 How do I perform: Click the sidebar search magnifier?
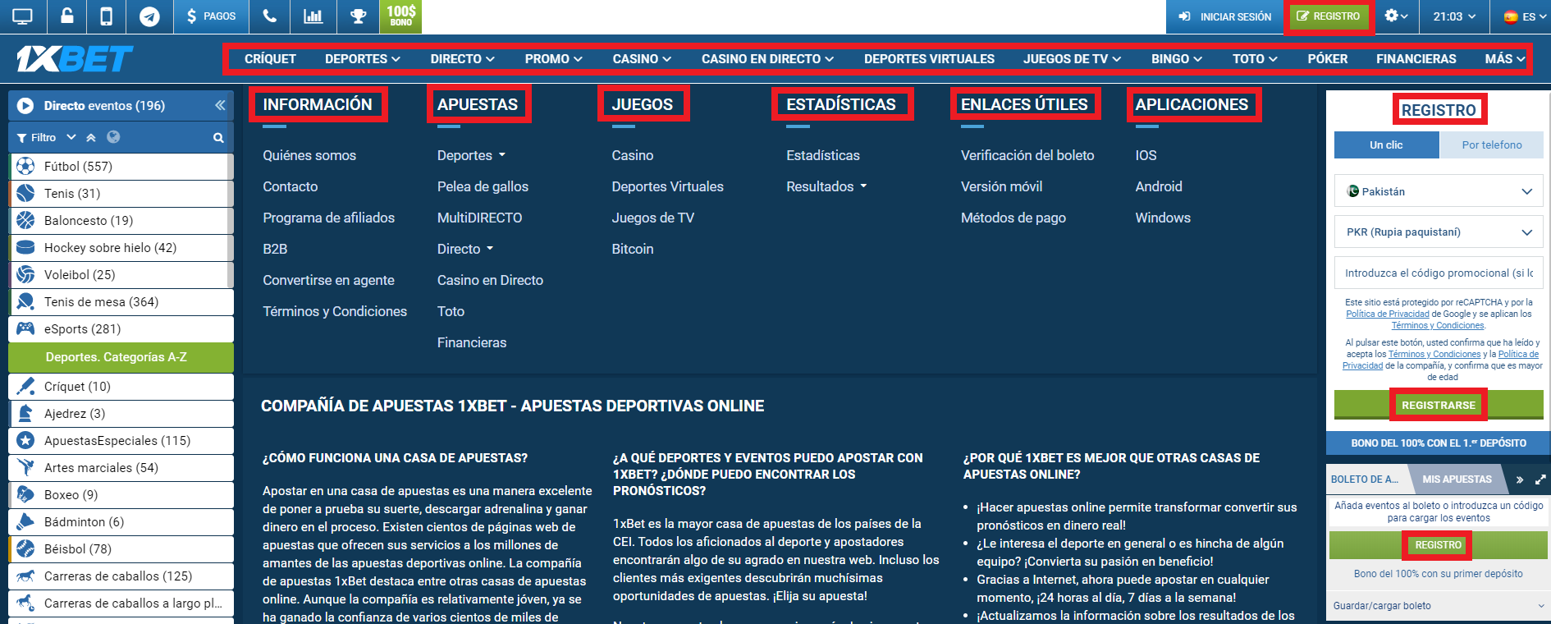coord(218,138)
